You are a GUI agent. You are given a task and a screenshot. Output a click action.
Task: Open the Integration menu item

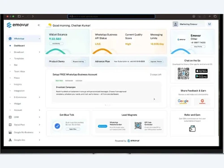(x=19, y=91)
